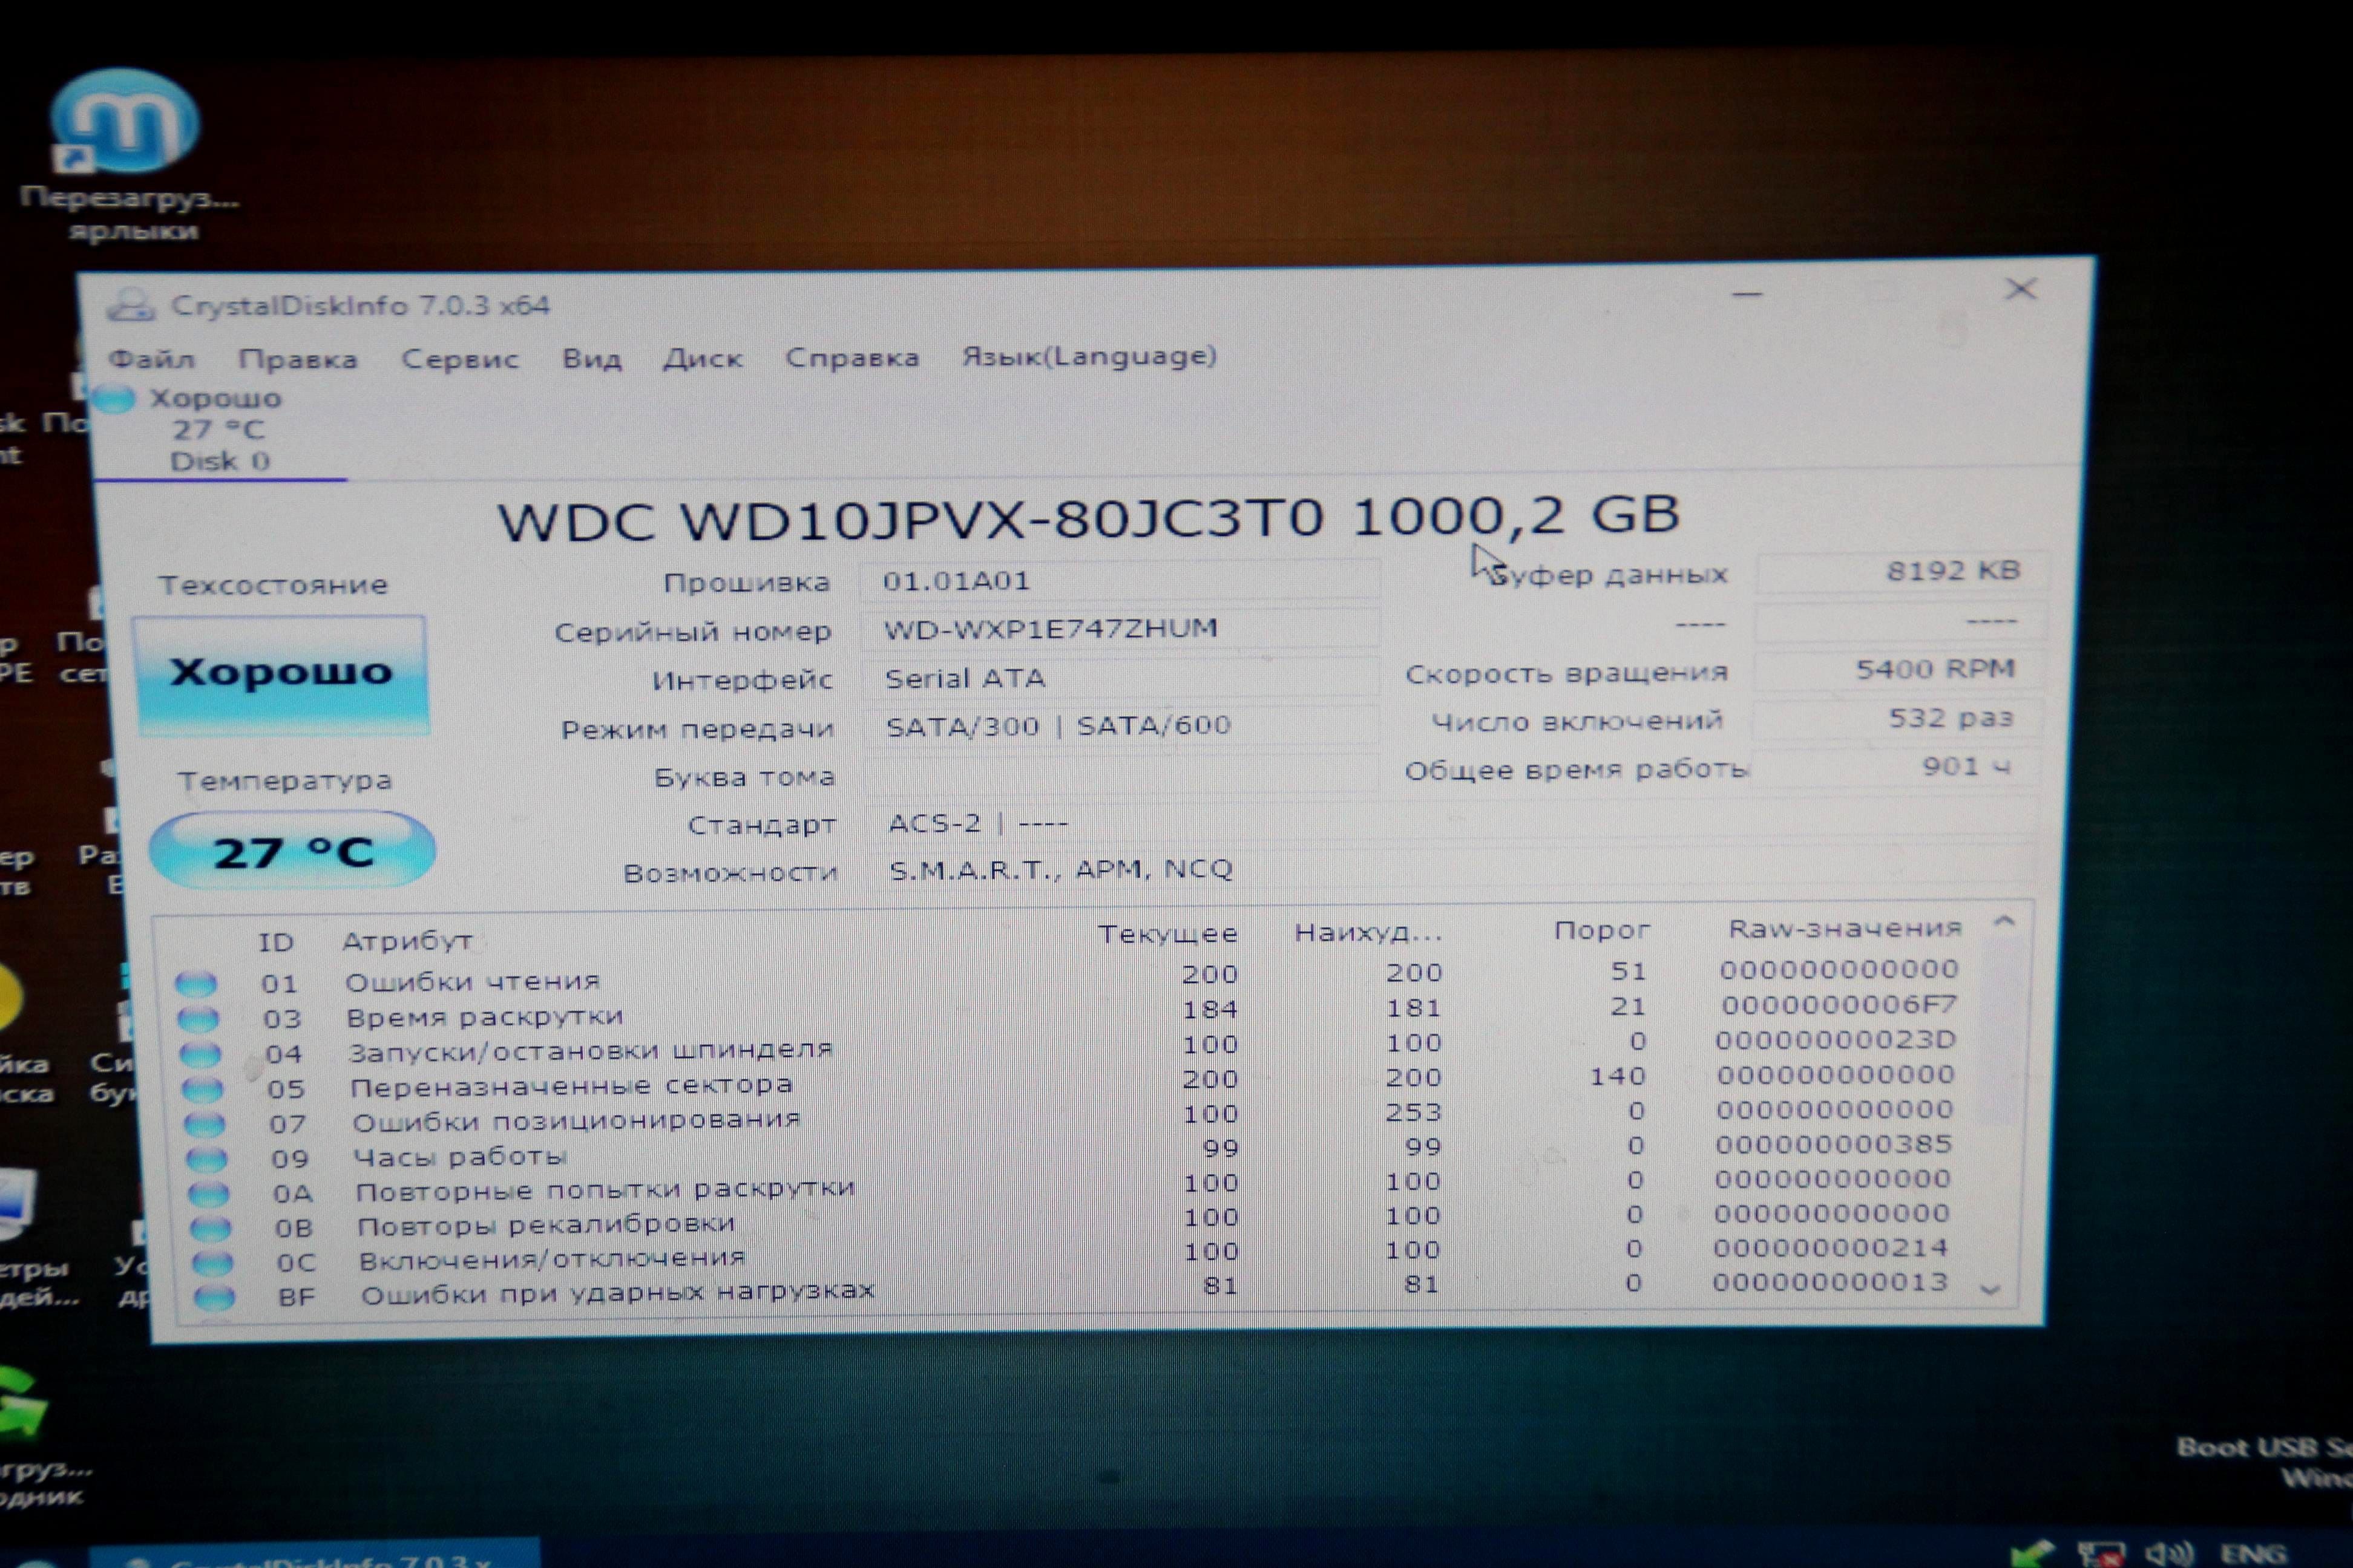Click the Число включений value 532 раз
2353x1568 pixels.
pyautogui.click(x=1898, y=718)
